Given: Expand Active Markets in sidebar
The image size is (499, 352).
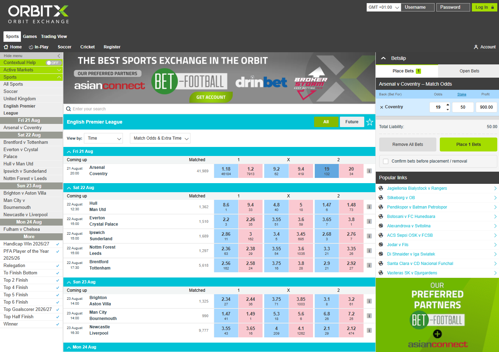Looking at the screenshot, I should click(31, 70).
